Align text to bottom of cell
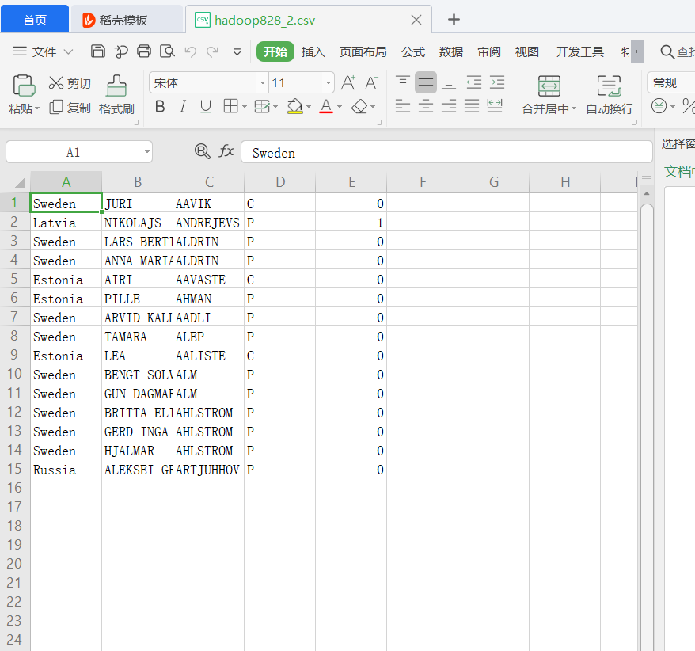This screenshot has width=695, height=651. click(449, 82)
